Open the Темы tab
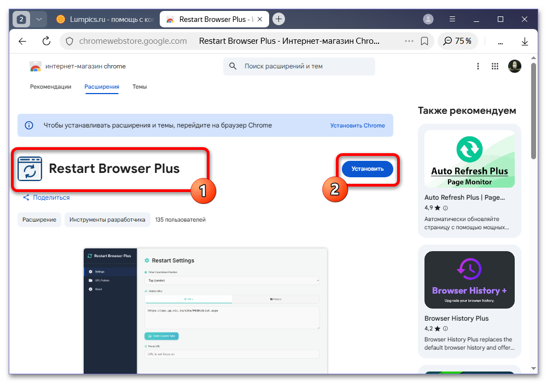The width and height of the screenshot is (547, 383). coord(139,86)
